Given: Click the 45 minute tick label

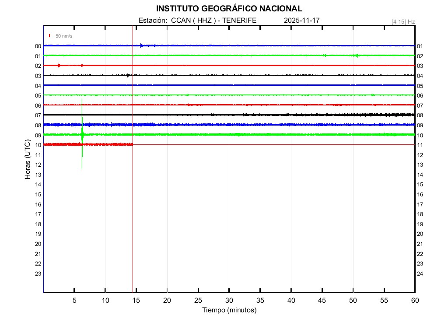Looking at the screenshot, I should tap(322, 300).
